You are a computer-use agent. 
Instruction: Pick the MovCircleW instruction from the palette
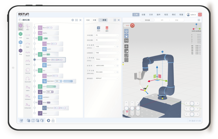[x=28, y=79]
